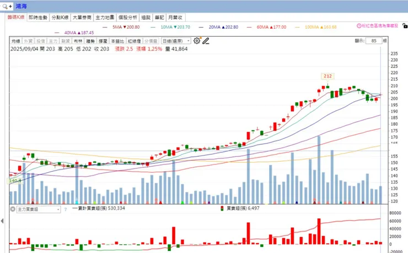Open the chart settings gear icon
The image size is (408, 253).
click(197, 41)
